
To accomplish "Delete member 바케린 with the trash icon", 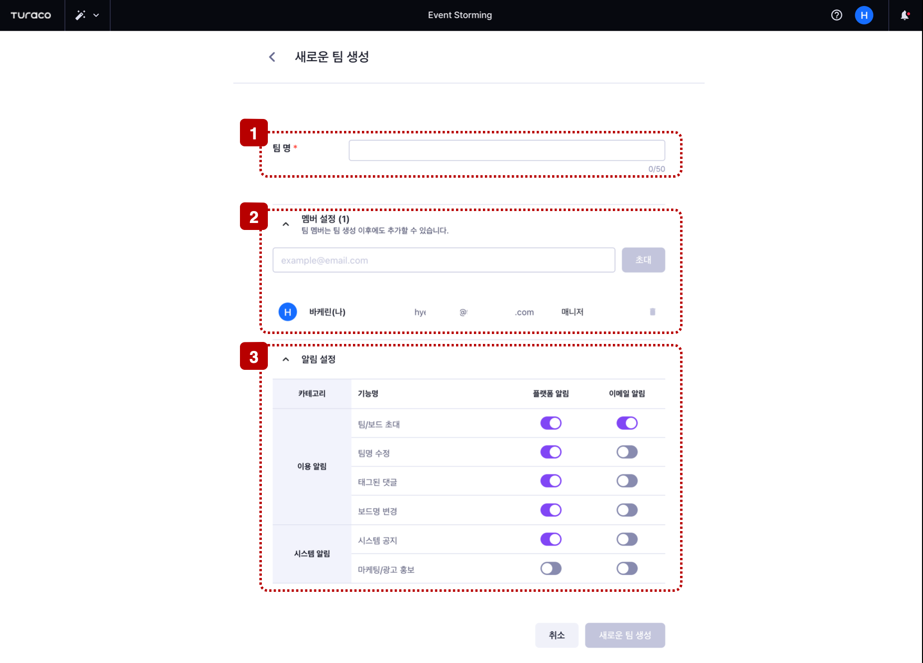I will pyautogui.click(x=652, y=312).
